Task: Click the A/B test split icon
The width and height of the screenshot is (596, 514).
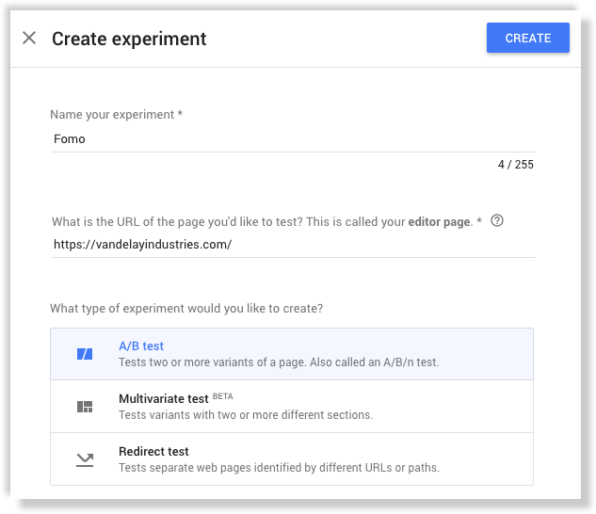Action: 85,354
